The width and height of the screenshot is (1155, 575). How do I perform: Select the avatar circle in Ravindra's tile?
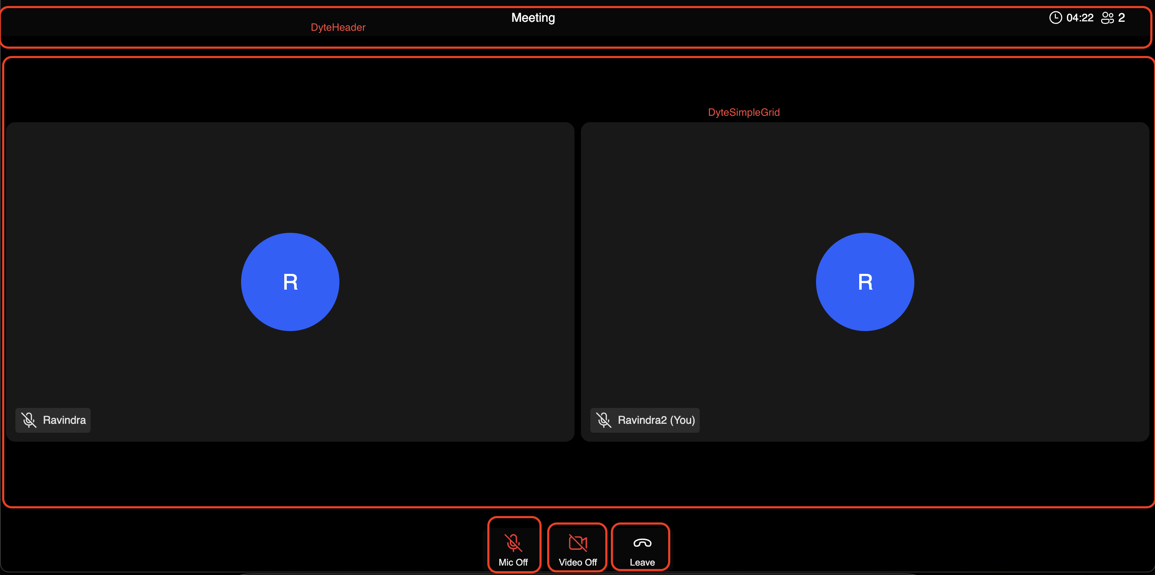coord(290,282)
